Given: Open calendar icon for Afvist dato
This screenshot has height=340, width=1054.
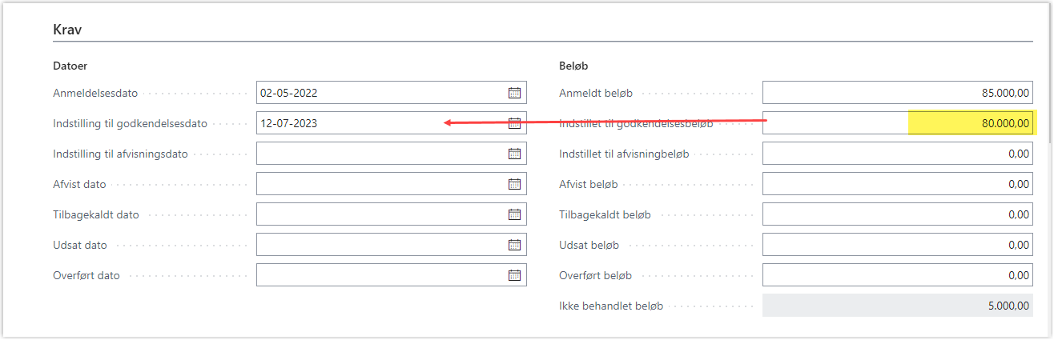Looking at the screenshot, I should 514,184.
